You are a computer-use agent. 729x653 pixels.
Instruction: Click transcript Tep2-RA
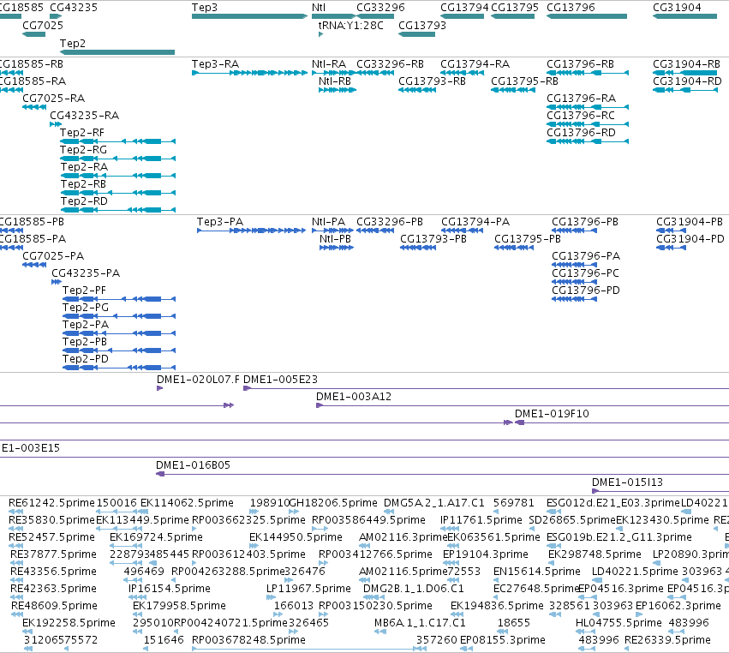point(84,167)
